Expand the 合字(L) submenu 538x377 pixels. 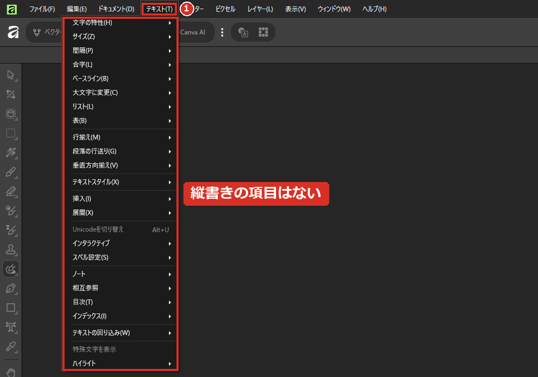coord(121,65)
